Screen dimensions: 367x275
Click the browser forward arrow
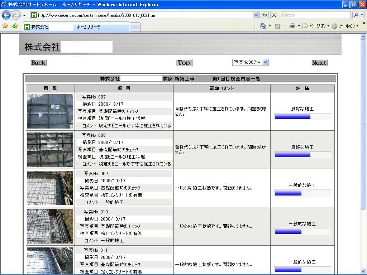16,15
